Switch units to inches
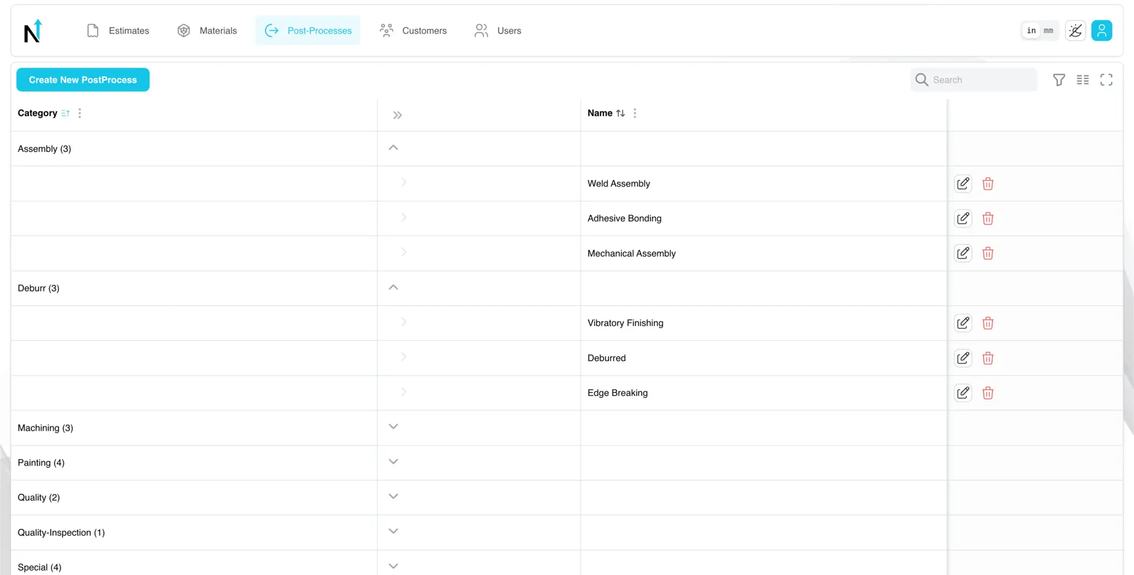Screen dimensions: 1134x575 point(1031,31)
